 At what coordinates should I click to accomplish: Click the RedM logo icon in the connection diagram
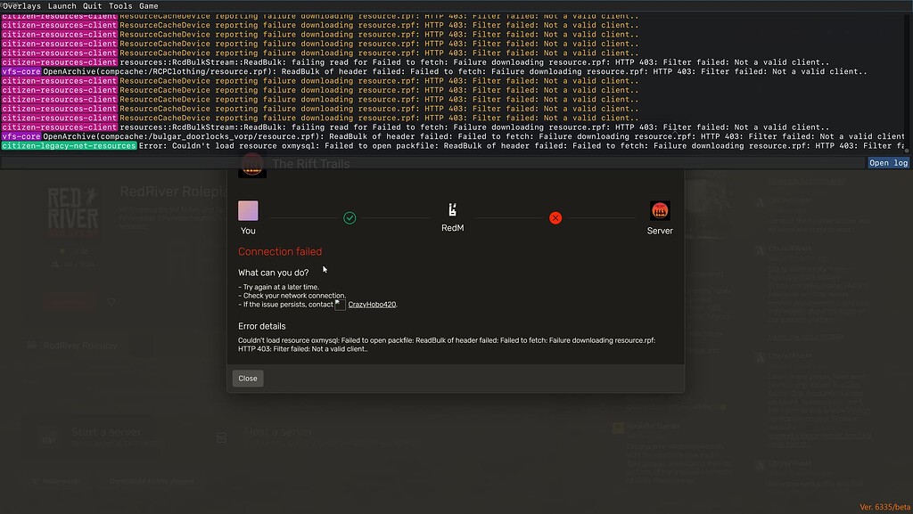[452, 211]
